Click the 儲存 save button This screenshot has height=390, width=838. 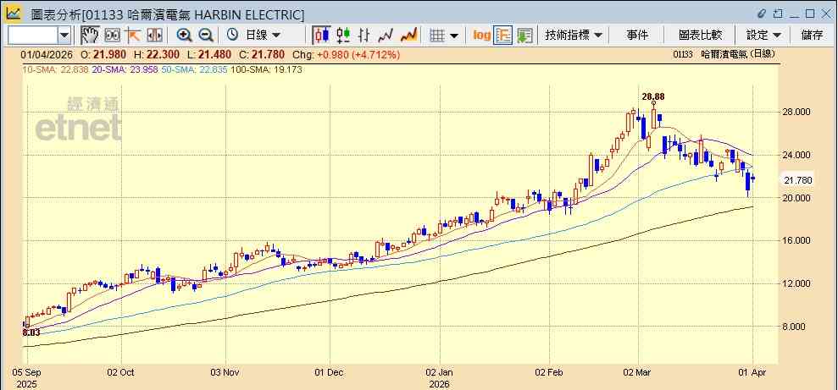(812, 36)
